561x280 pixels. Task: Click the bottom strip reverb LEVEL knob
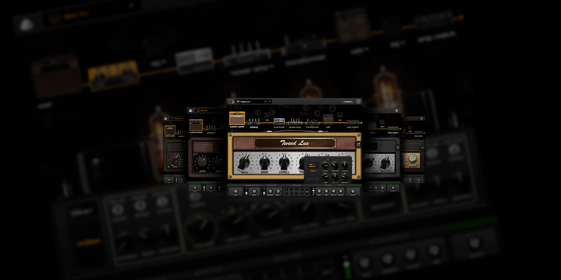tap(319, 191)
